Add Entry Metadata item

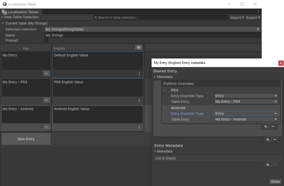pyautogui.click(x=268, y=165)
